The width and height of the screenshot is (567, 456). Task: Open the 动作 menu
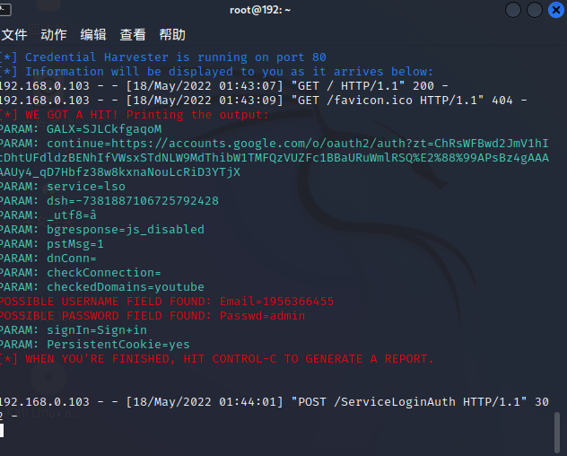click(54, 35)
